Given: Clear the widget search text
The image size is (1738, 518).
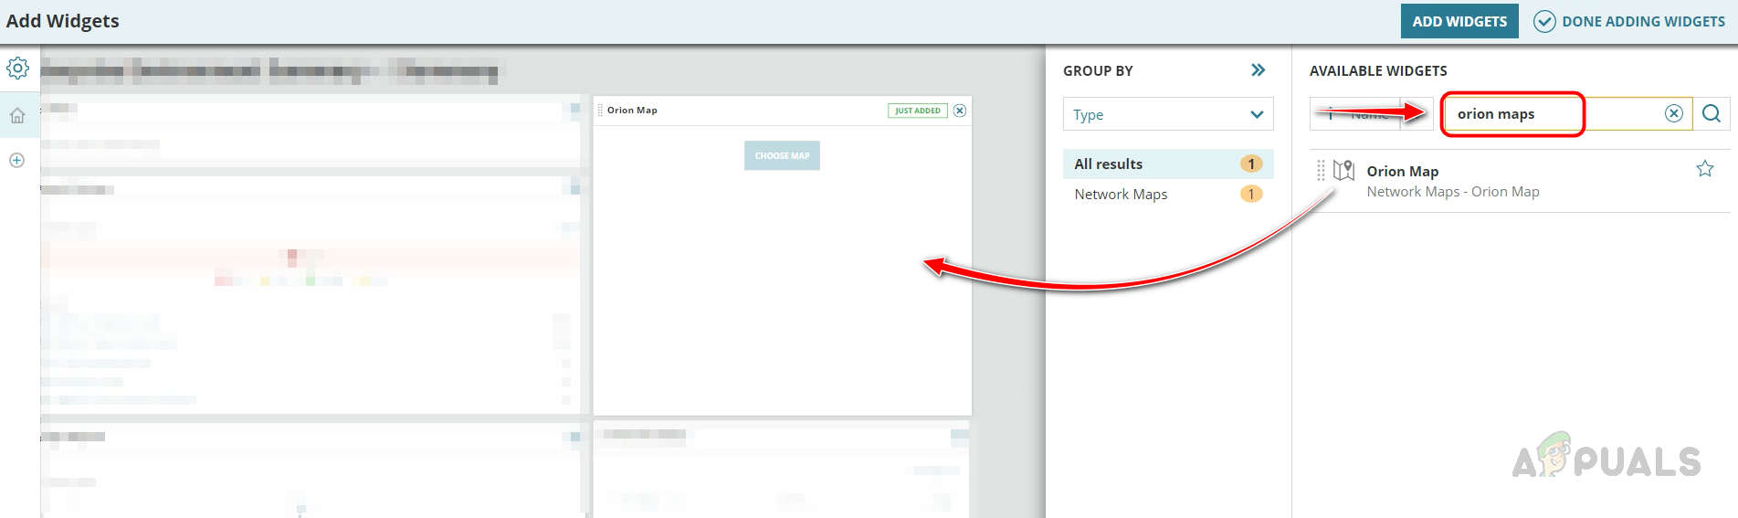Looking at the screenshot, I should click(1674, 113).
